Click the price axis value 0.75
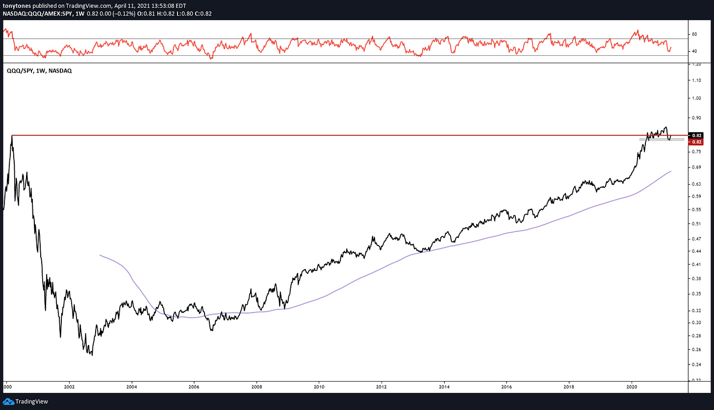Viewport: 714px width, 410px height. click(696, 152)
